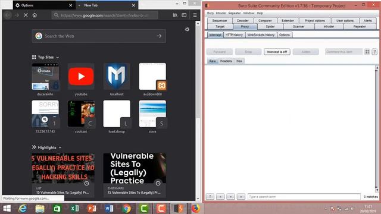This screenshot has width=381, height=214.
Task: Open the WebSockets history sub-tab
Action: (261, 35)
